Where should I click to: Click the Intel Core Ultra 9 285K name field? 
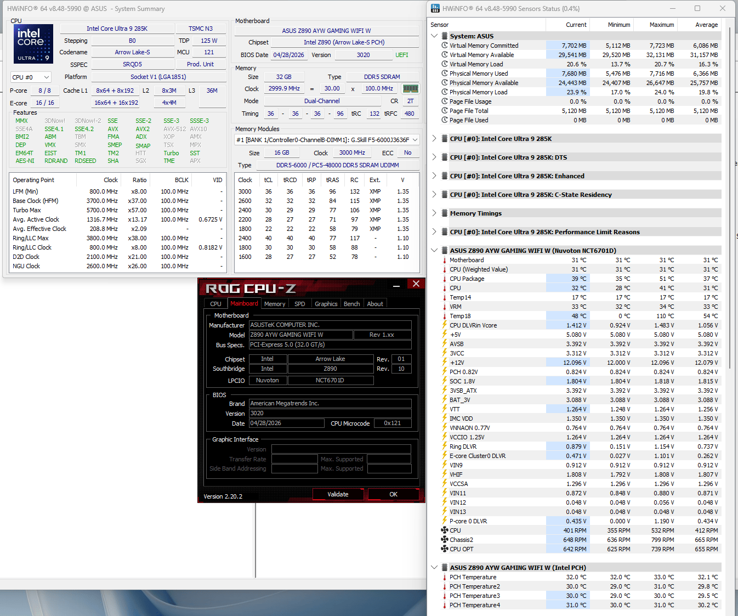click(x=117, y=29)
